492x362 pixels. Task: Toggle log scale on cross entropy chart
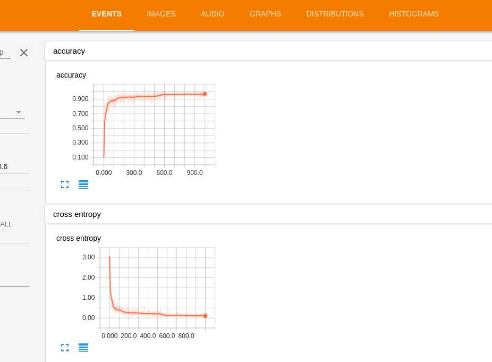83,348
